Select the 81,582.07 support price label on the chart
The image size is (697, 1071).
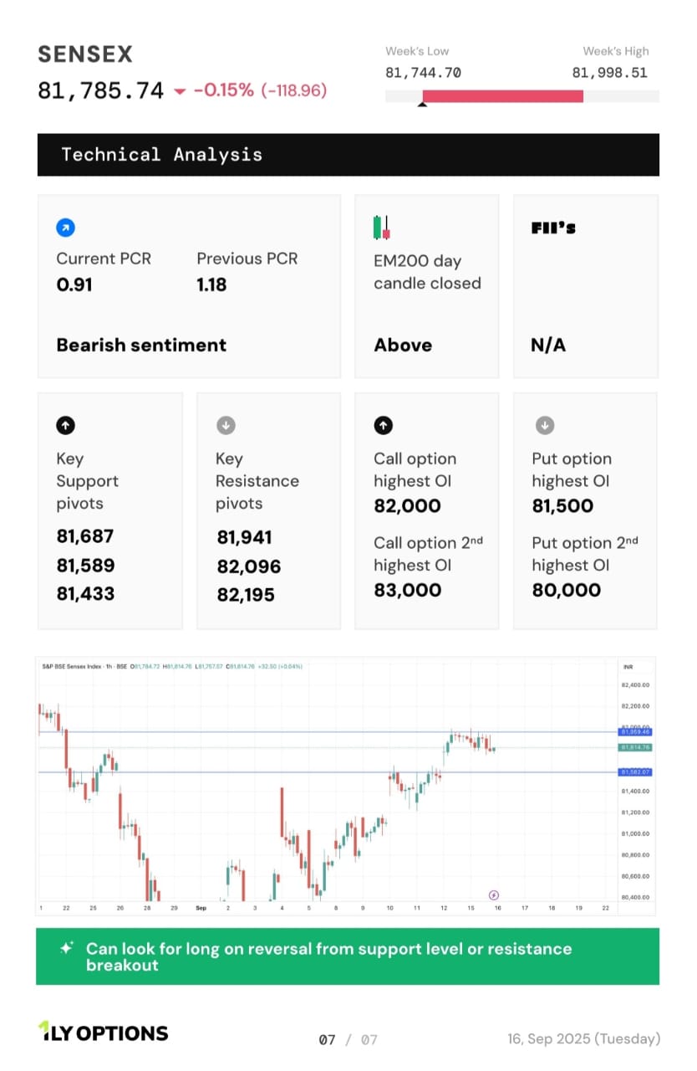point(635,772)
